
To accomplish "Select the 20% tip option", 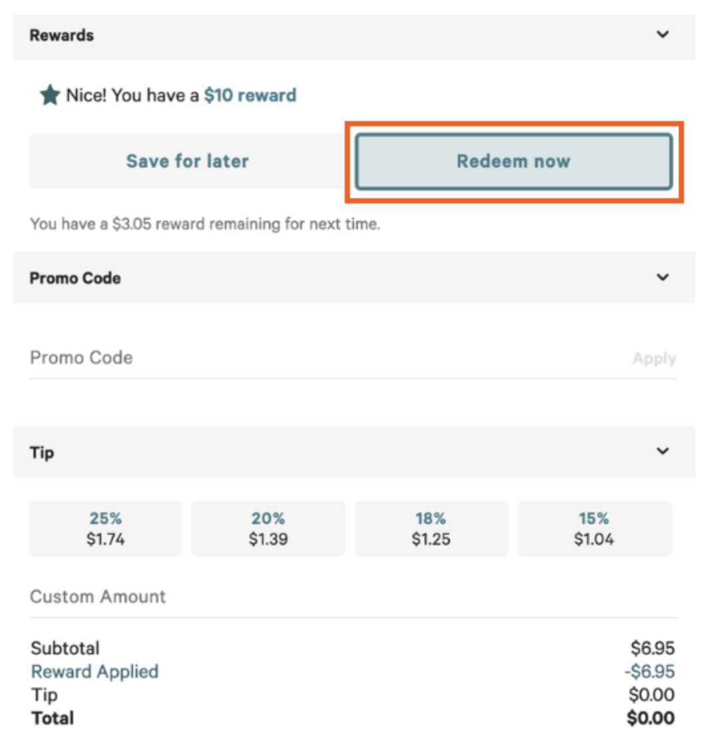I will pyautogui.click(x=268, y=528).
